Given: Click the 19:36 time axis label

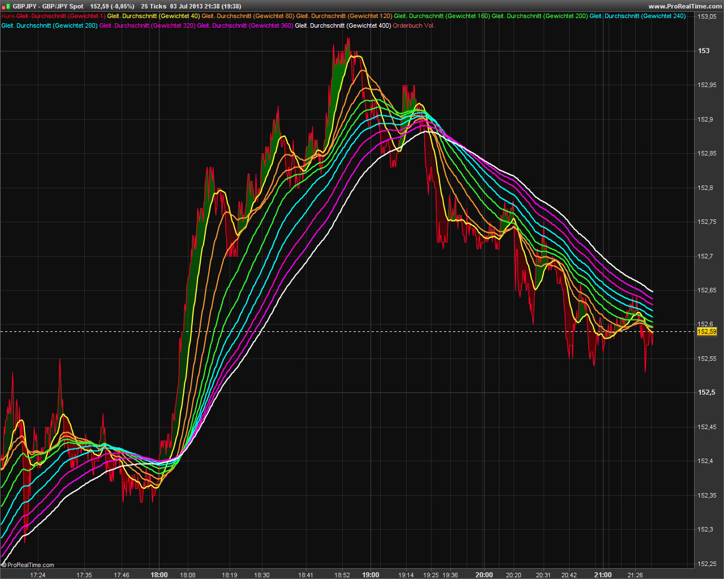Looking at the screenshot, I should (450, 575).
